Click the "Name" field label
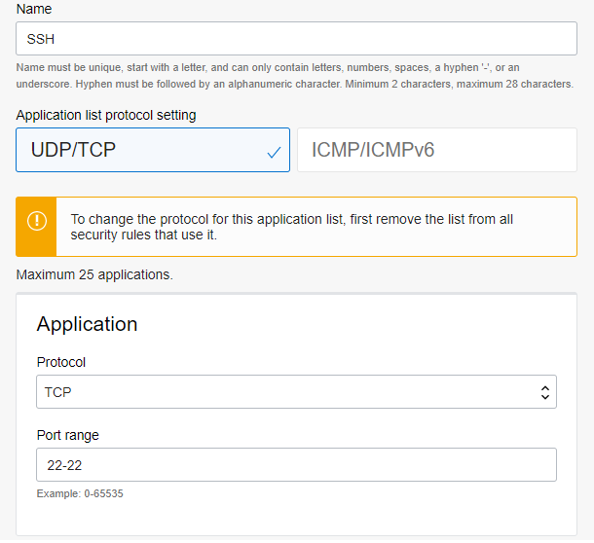Viewport: 594px width, 543px height. (x=34, y=9)
